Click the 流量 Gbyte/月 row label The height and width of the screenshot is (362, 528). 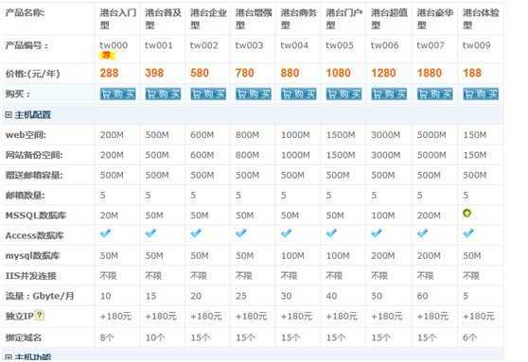pos(40,296)
